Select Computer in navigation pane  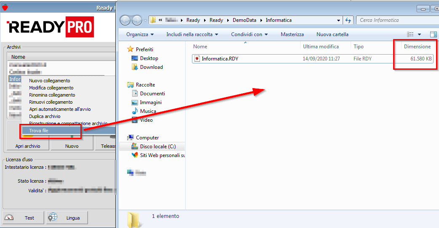147,137
